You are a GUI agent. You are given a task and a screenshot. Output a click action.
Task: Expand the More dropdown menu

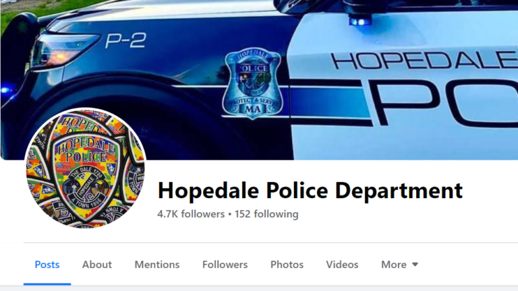400,264
